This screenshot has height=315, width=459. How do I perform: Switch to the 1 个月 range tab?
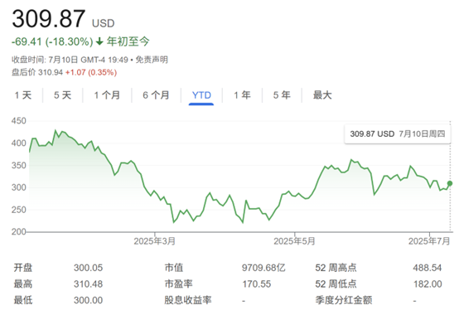(x=107, y=95)
